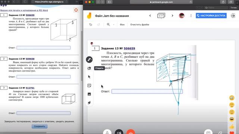Click Очистить фрейм to clear the frame
The width and height of the screenshot is (239, 134).
point(140,25)
